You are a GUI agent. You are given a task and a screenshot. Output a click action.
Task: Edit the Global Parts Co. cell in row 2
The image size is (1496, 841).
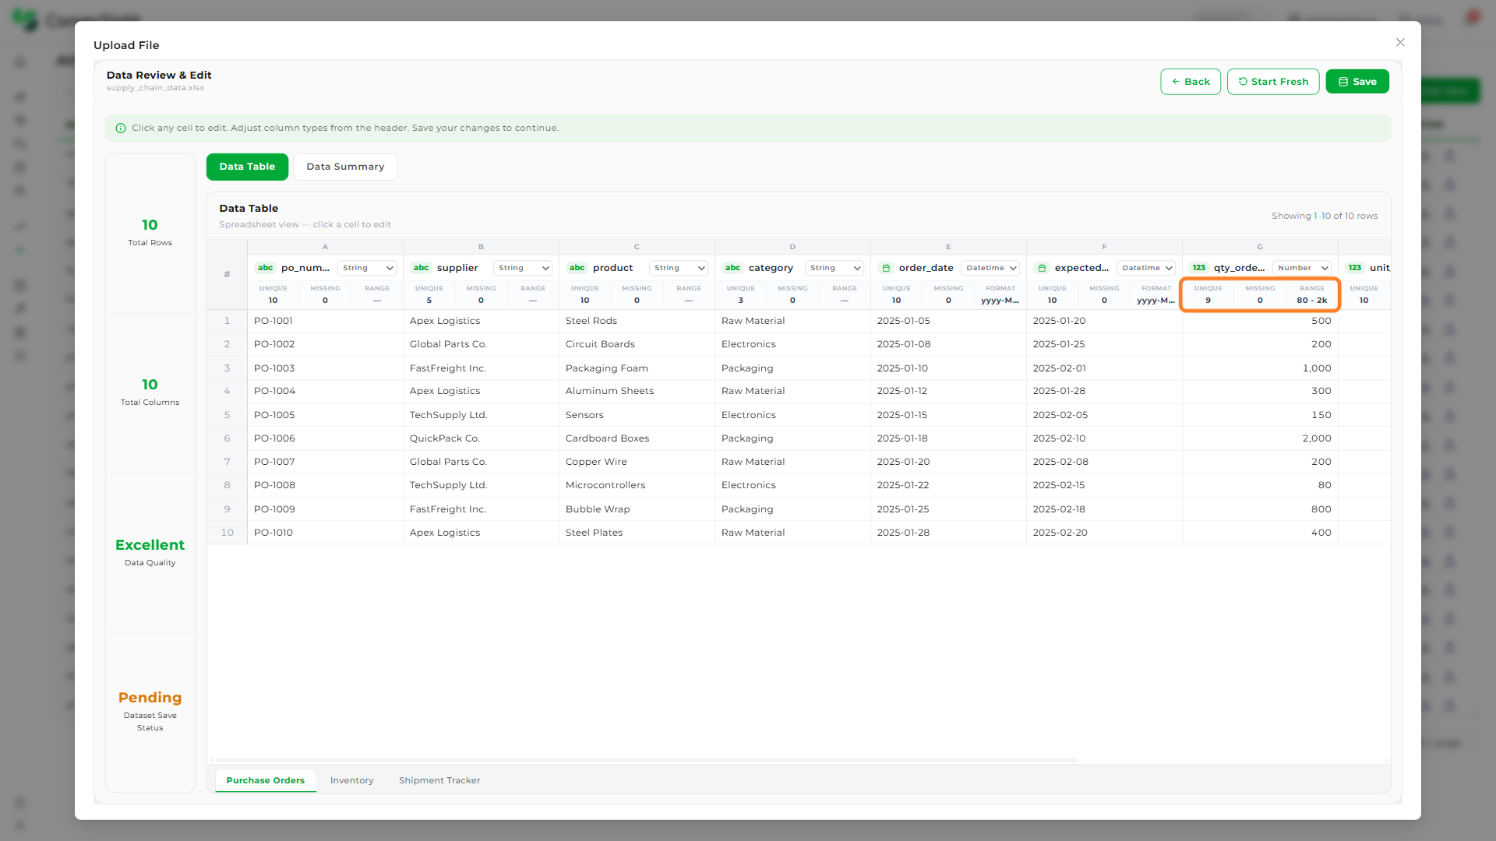481,344
